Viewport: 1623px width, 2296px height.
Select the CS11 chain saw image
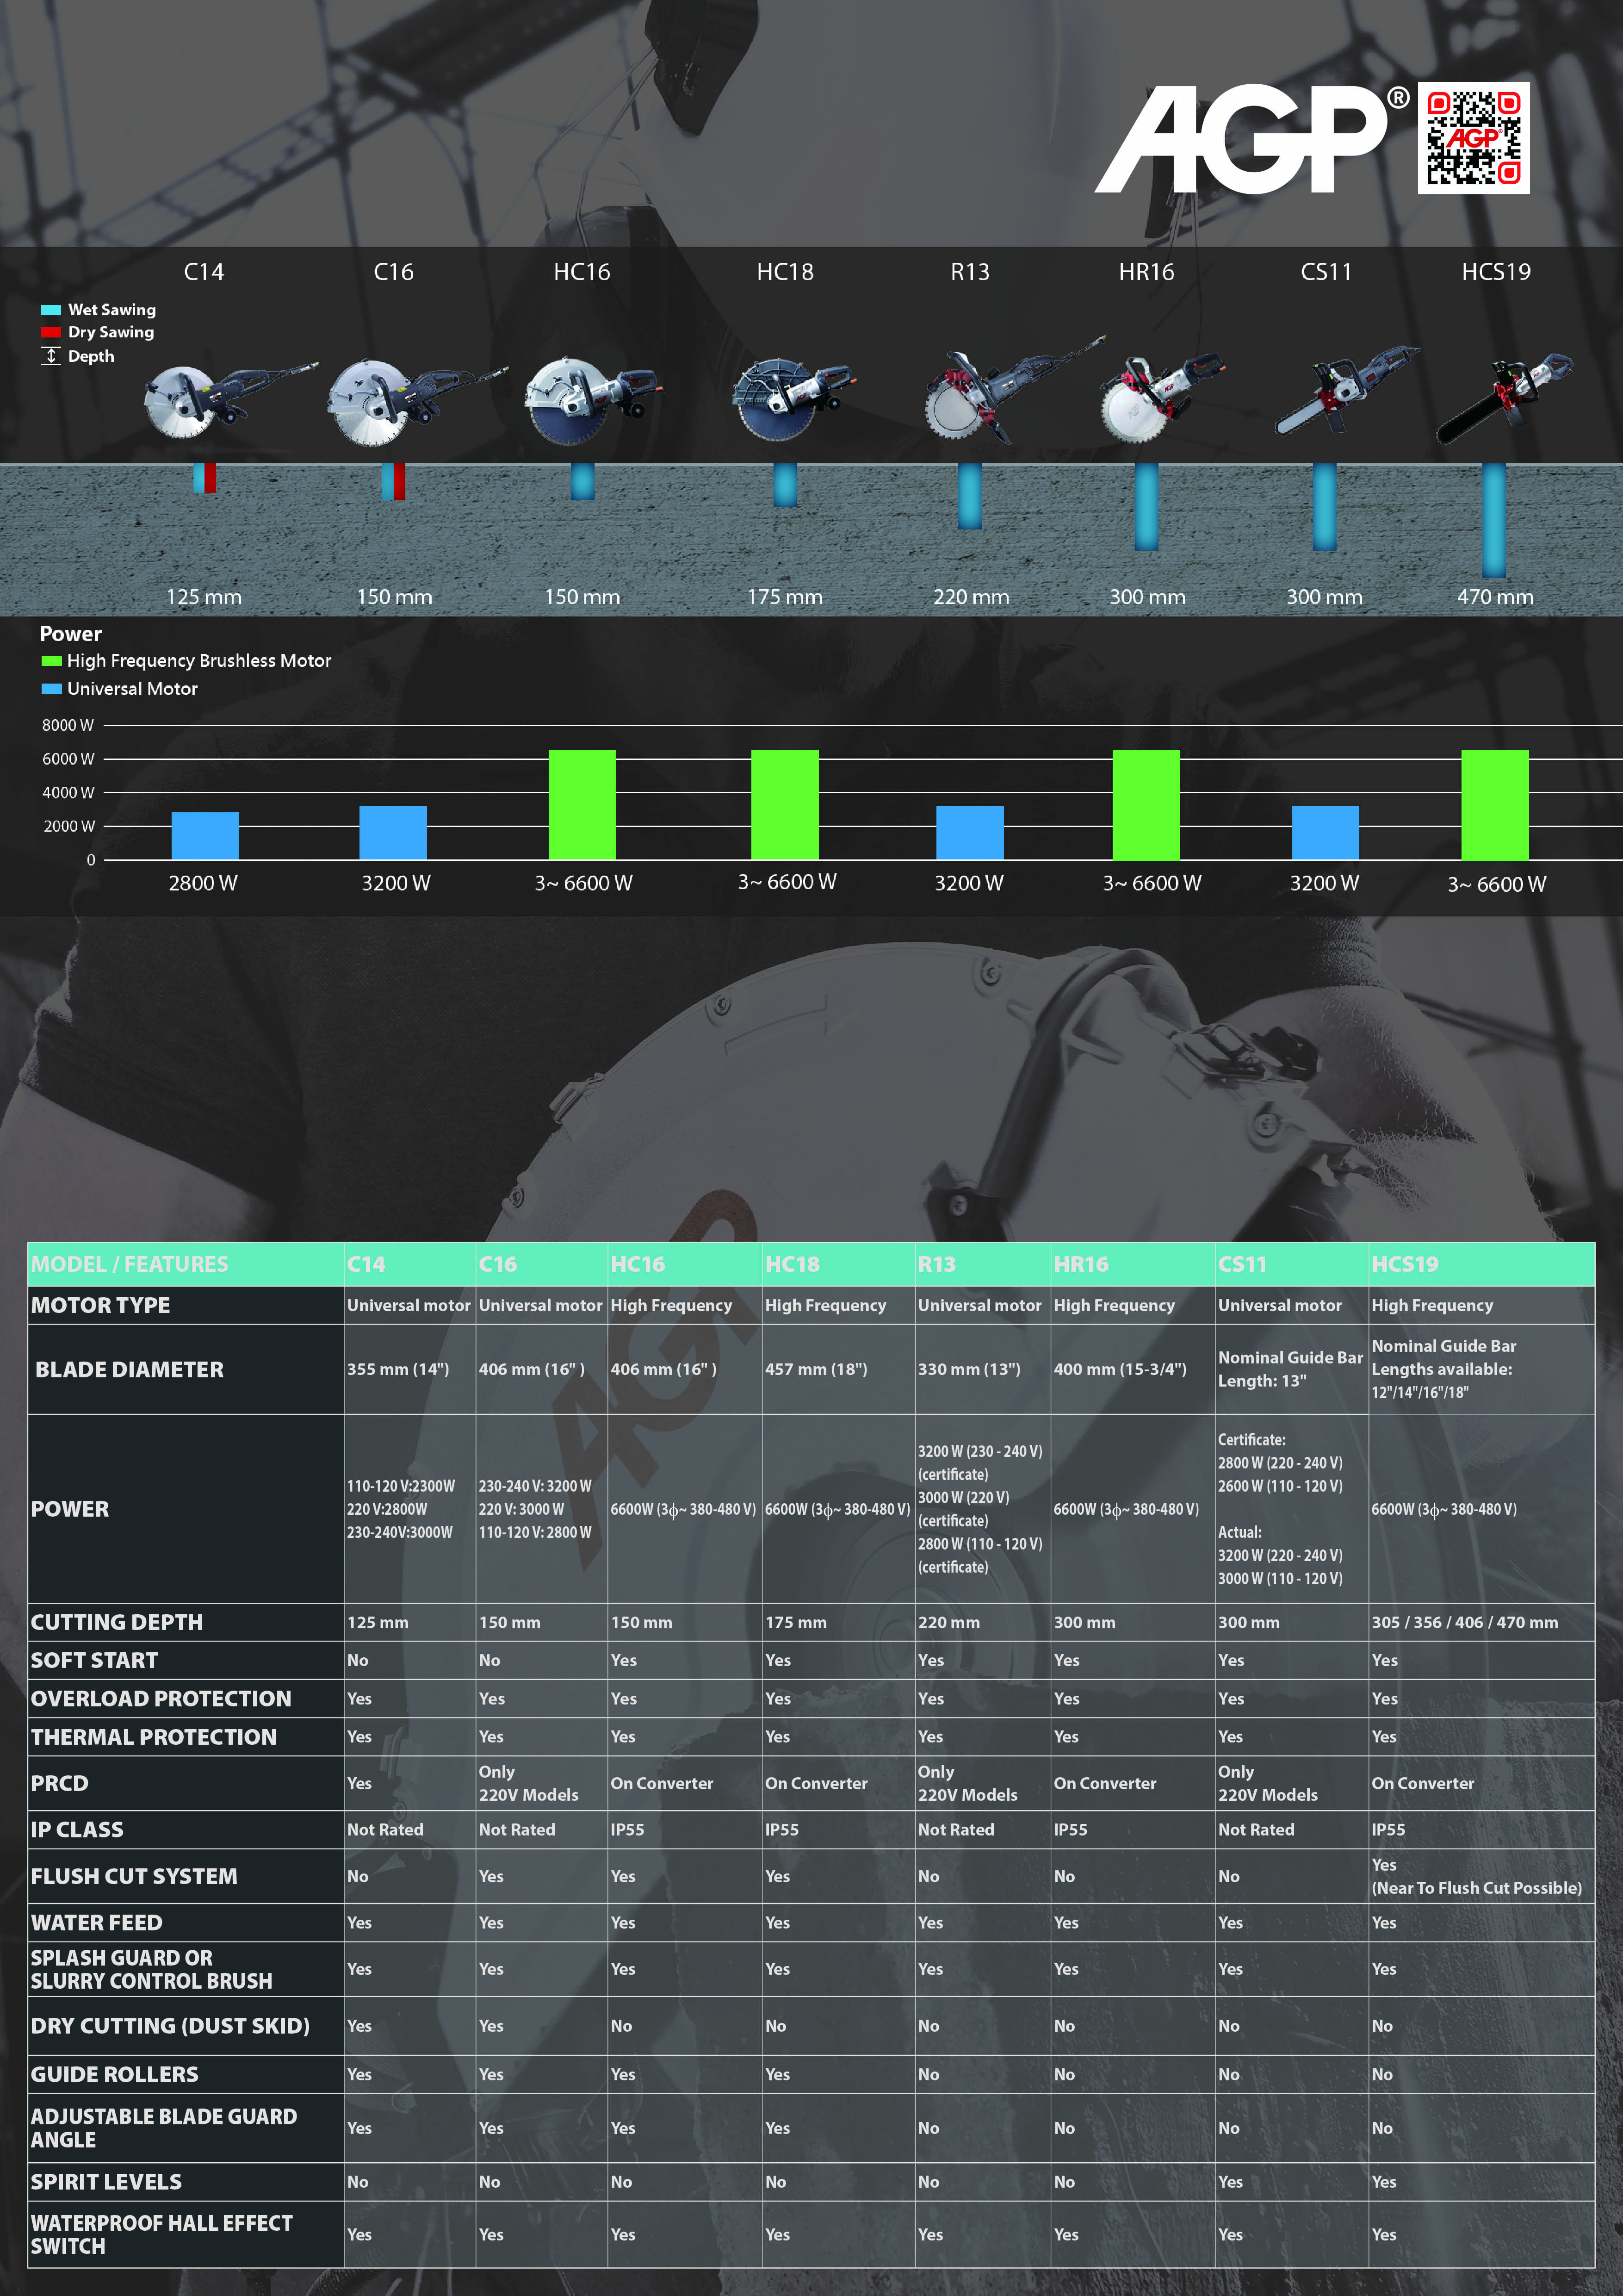point(1346,391)
